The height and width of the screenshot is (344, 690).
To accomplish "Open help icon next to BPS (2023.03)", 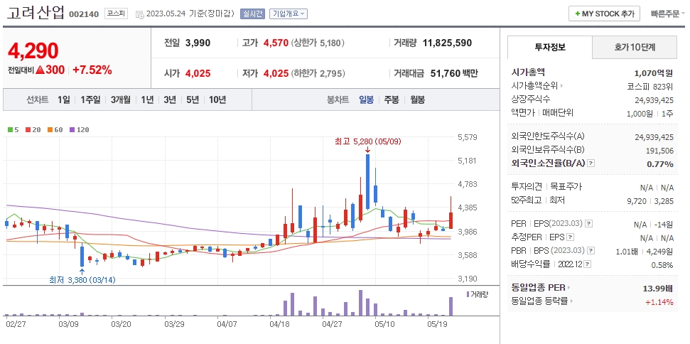I will 591,251.
